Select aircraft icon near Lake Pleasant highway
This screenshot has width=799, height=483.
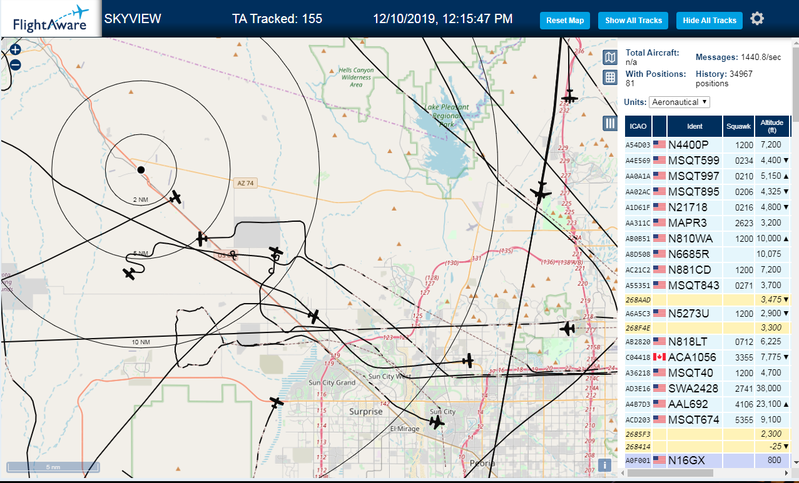[x=540, y=192]
